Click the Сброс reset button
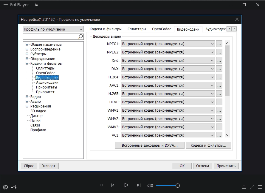The width and height of the screenshot is (265, 193). pos(29,166)
